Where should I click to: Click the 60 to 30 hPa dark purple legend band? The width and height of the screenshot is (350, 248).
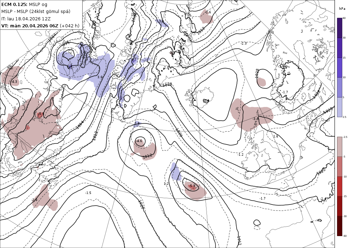pyautogui.click(x=339, y=28)
